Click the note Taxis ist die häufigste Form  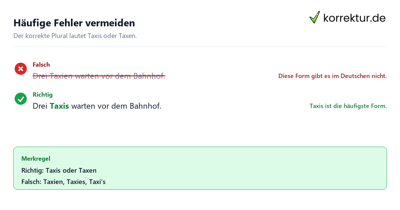pos(348,106)
